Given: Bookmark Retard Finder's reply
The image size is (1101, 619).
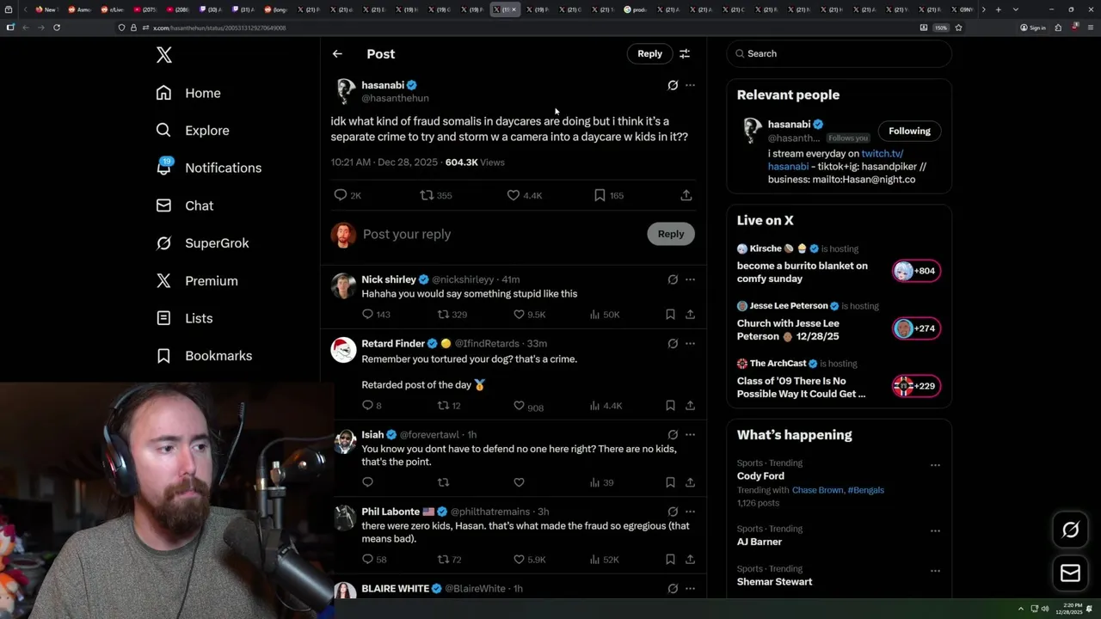Looking at the screenshot, I should tap(670, 406).
